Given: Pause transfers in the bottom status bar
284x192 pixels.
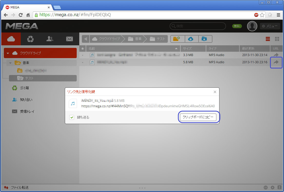Looking at the screenshot, I should point(266,188).
